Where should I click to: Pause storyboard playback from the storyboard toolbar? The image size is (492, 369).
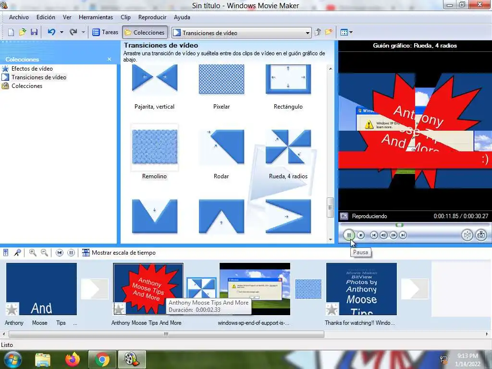point(71,253)
